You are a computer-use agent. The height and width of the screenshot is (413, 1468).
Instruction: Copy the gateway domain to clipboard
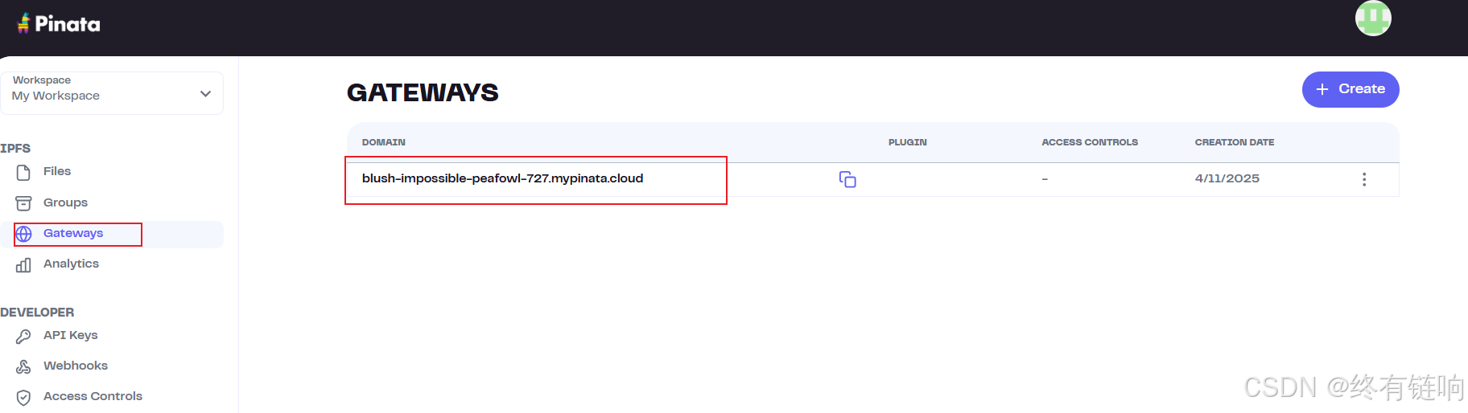847,179
